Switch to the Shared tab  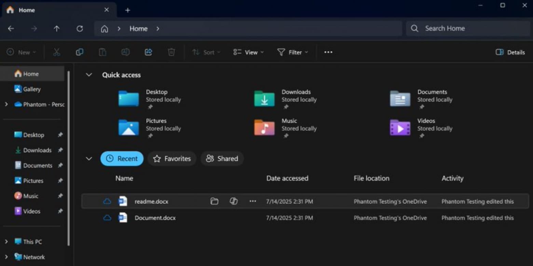222,159
